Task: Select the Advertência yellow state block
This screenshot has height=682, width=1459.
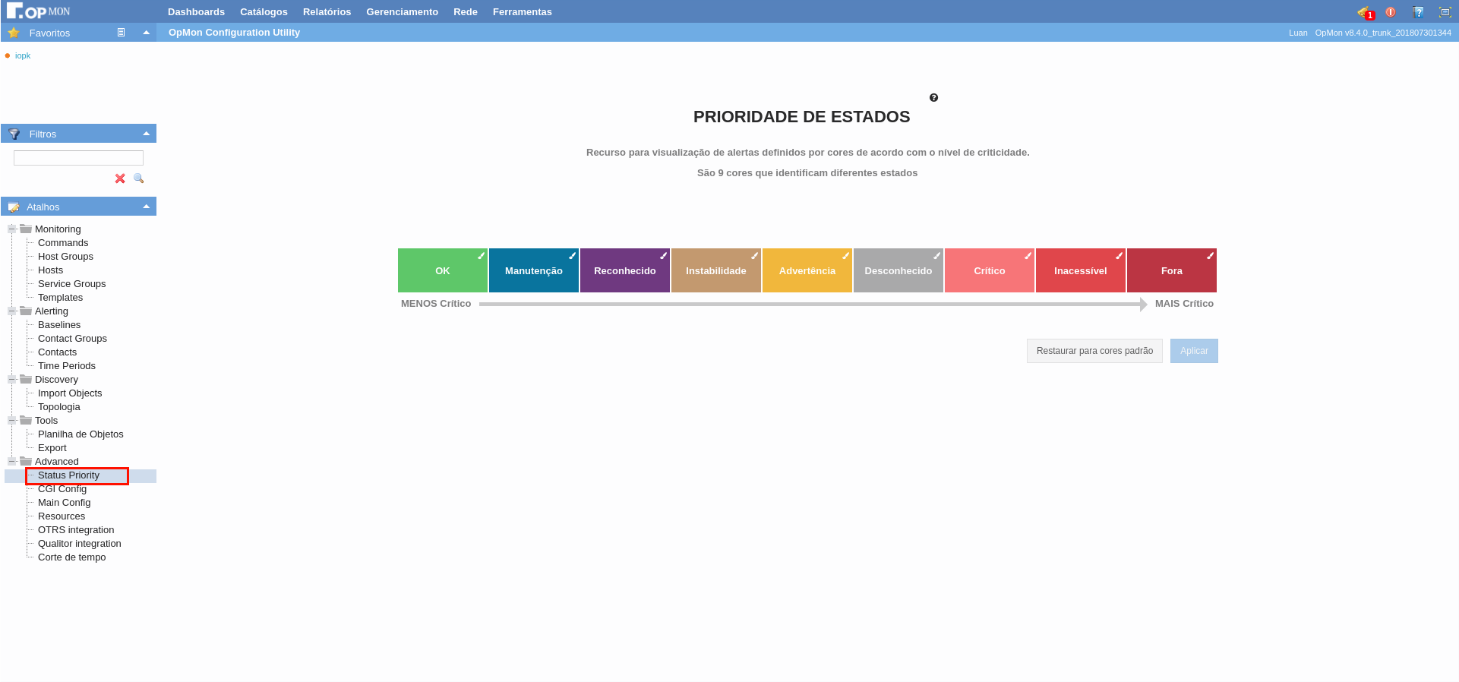Action: (x=807, y=271)
